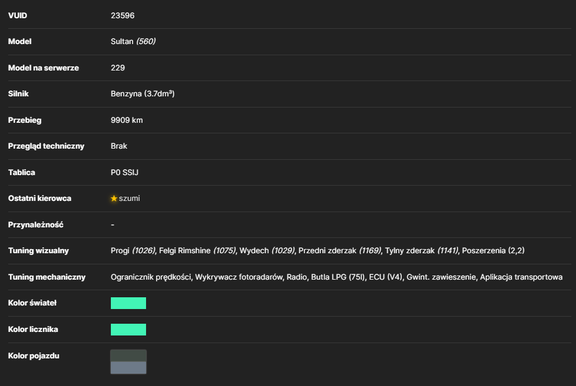Click Wykrywacz fotoradarów tuning entry
Image resolution: width=576 pixels, height=386 pixels.
click(x=239, y=277)
